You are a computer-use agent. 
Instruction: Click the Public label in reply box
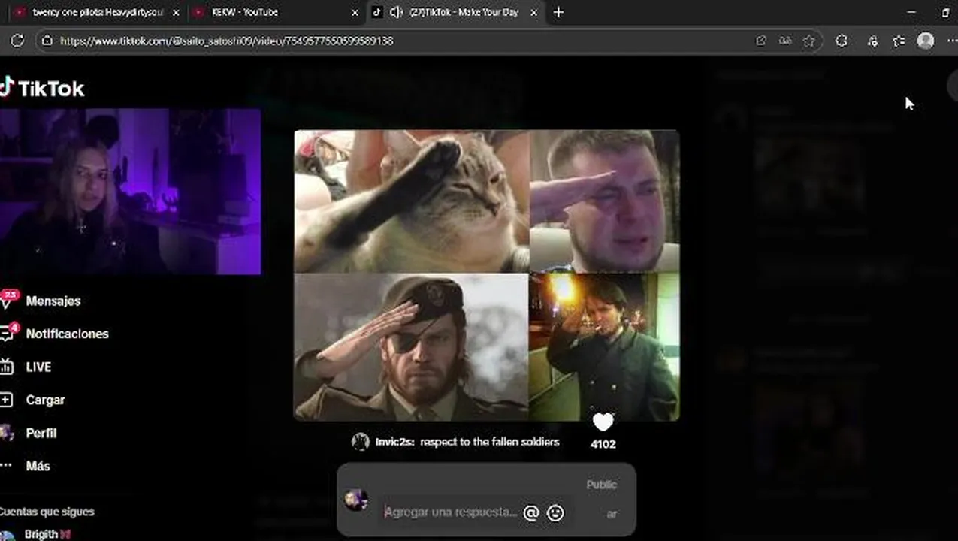coord(601,485)
